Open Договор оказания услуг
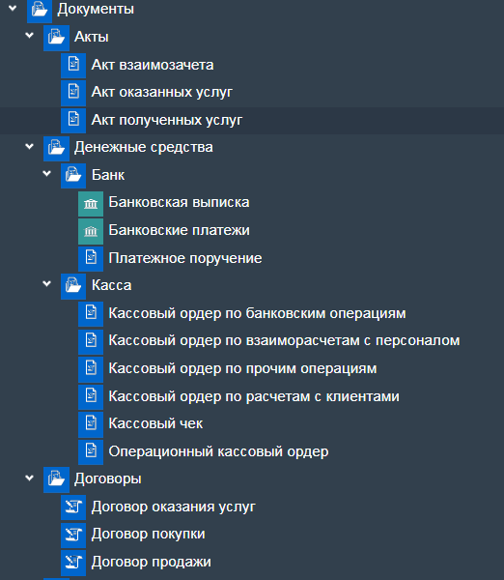 coord(173,507)
